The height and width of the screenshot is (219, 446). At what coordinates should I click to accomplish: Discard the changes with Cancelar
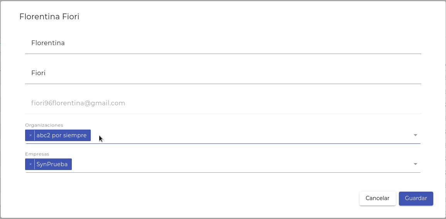[x=377, y=198]
